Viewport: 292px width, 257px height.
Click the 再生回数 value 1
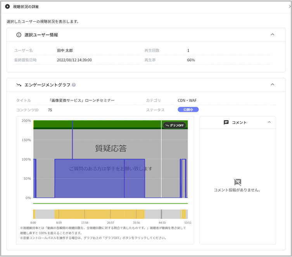188,50
